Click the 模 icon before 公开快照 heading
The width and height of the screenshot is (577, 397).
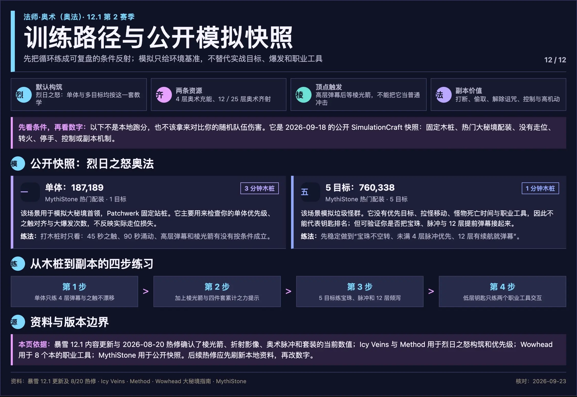(x=18, y=164)
